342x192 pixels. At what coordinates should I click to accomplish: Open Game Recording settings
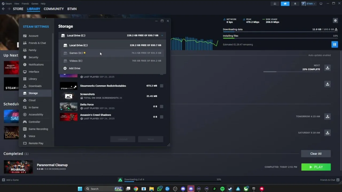36,129
